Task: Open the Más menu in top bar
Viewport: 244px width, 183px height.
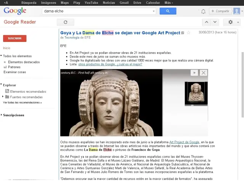Action: click(168, 3)
